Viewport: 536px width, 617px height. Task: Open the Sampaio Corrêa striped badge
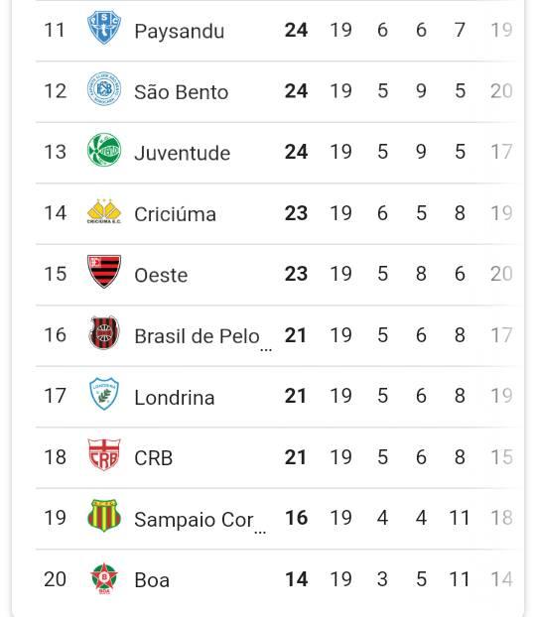(104, 516)
